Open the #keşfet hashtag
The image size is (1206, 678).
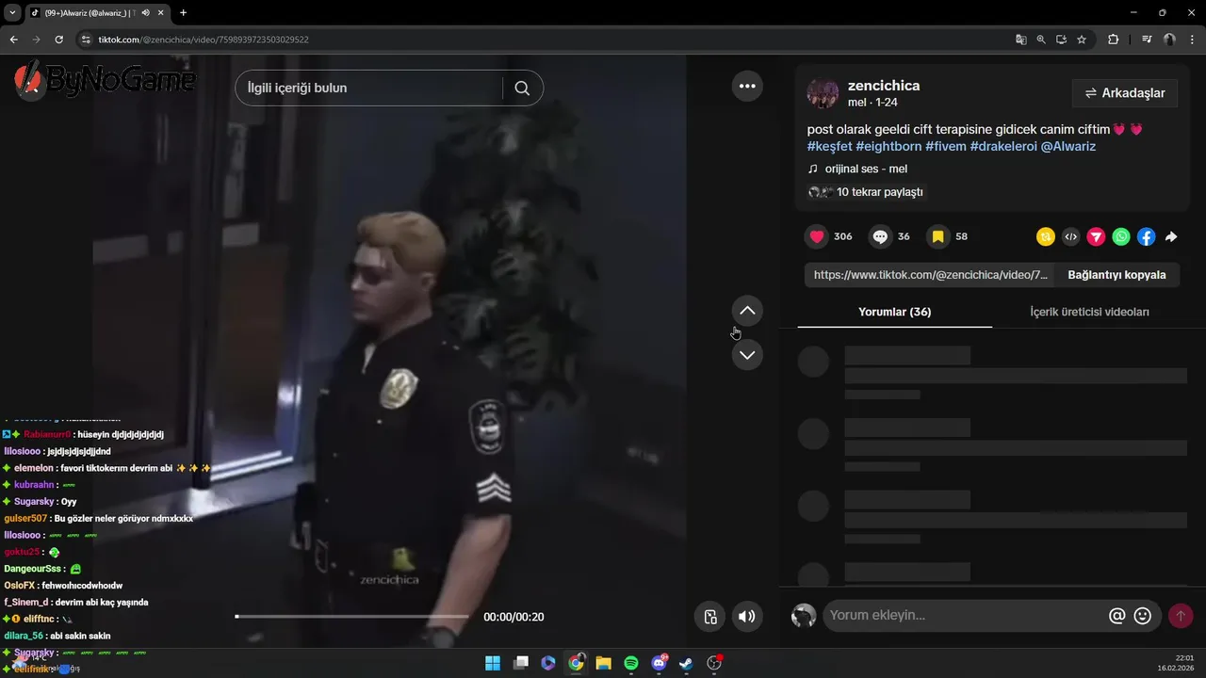pos(829,146)
